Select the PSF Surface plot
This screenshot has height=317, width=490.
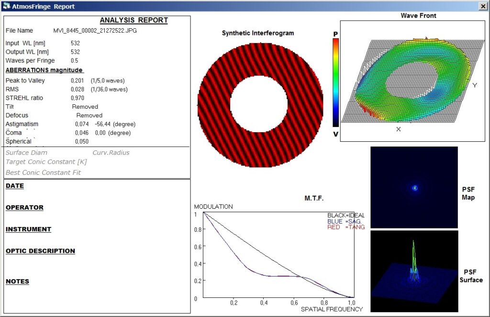tap(414, 272)
